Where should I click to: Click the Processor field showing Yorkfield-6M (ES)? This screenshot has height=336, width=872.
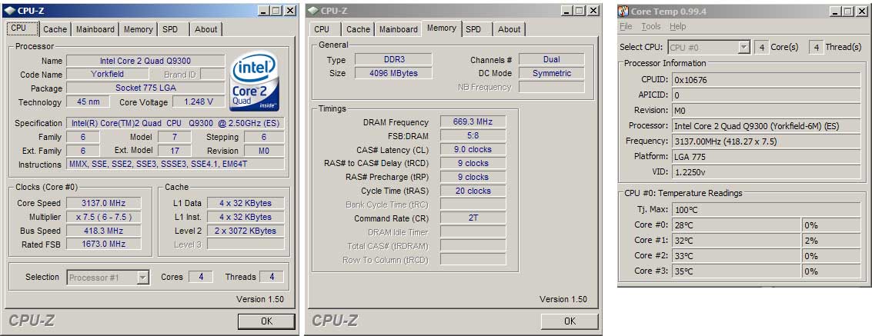[767, 126]
